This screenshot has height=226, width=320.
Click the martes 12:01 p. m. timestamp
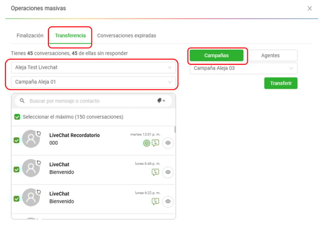(145, 134)
